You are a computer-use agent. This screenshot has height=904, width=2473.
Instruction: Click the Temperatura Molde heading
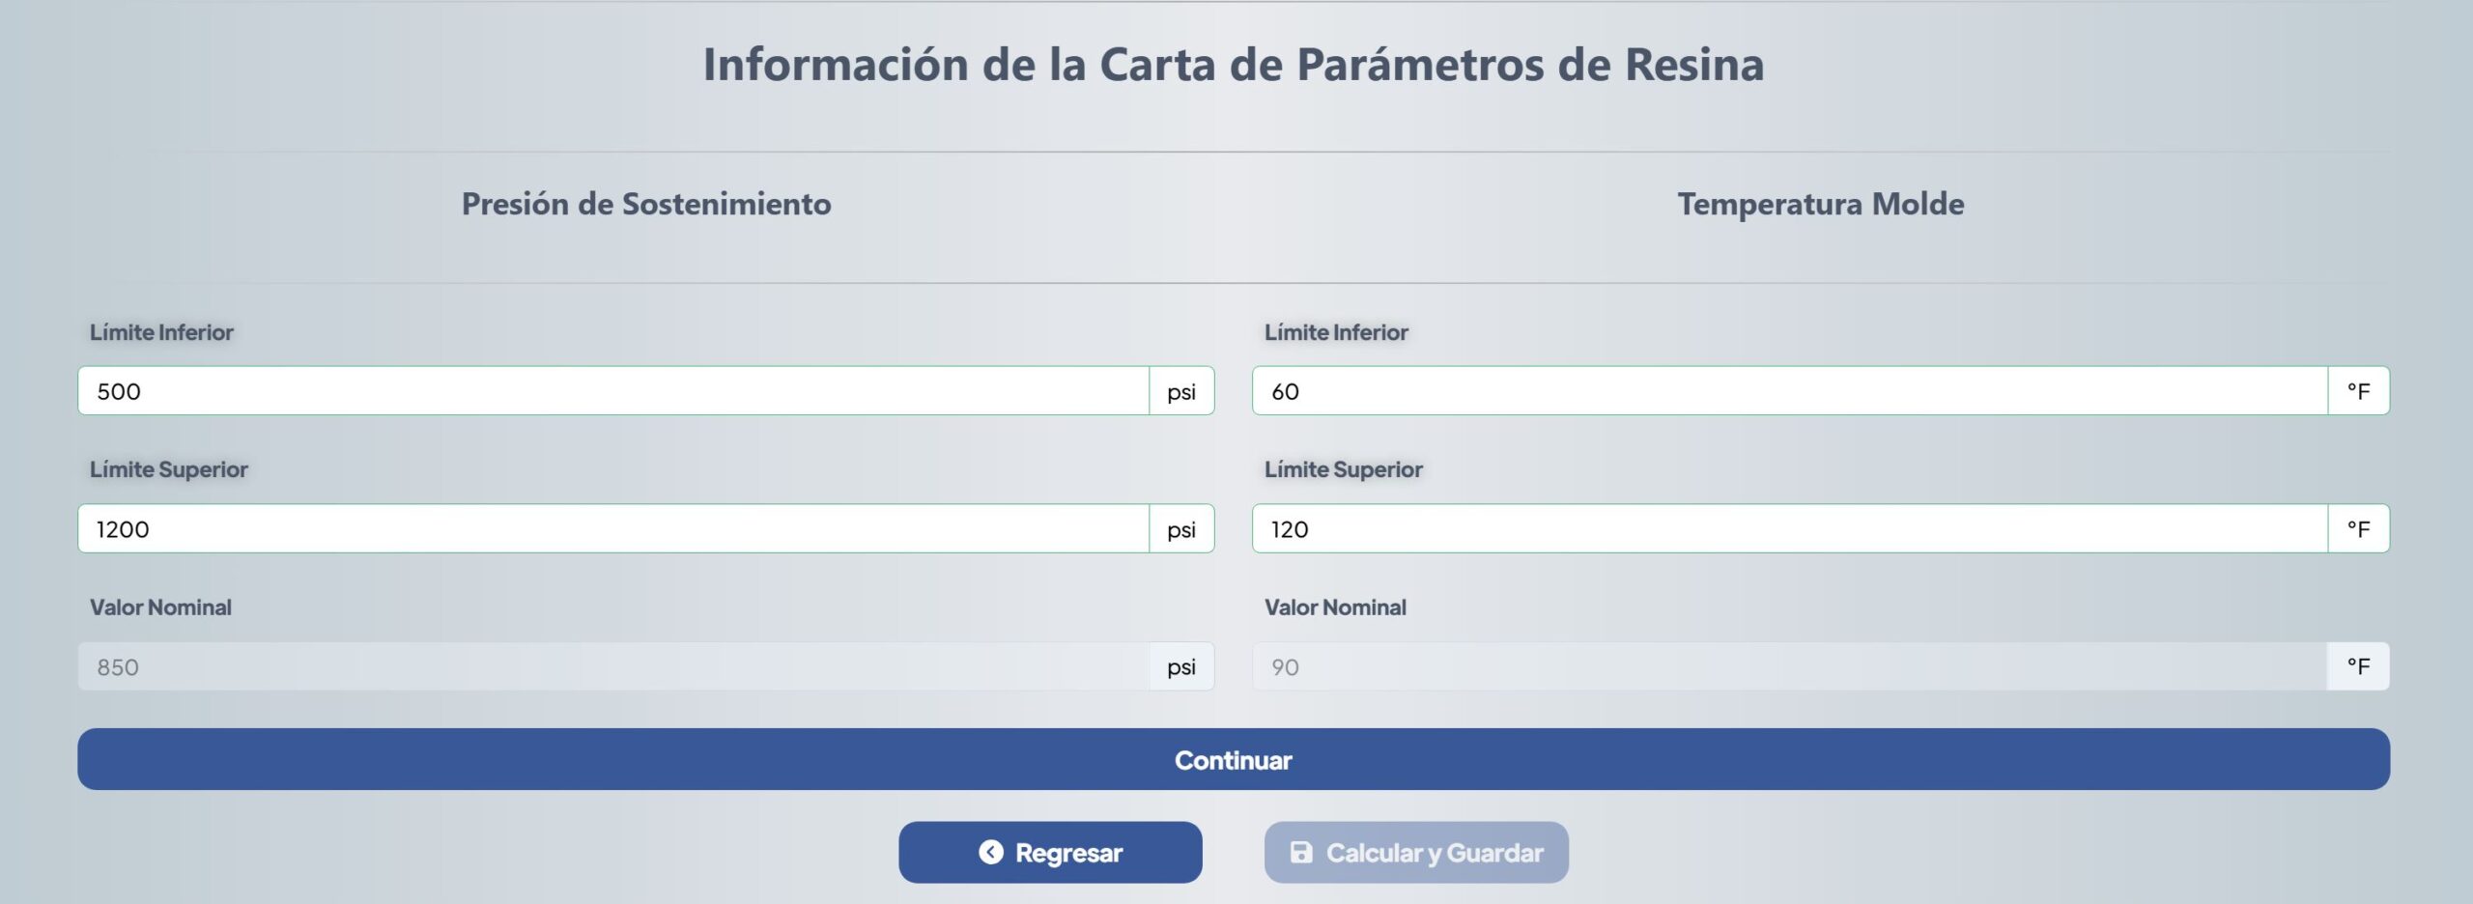[1820, 204]
